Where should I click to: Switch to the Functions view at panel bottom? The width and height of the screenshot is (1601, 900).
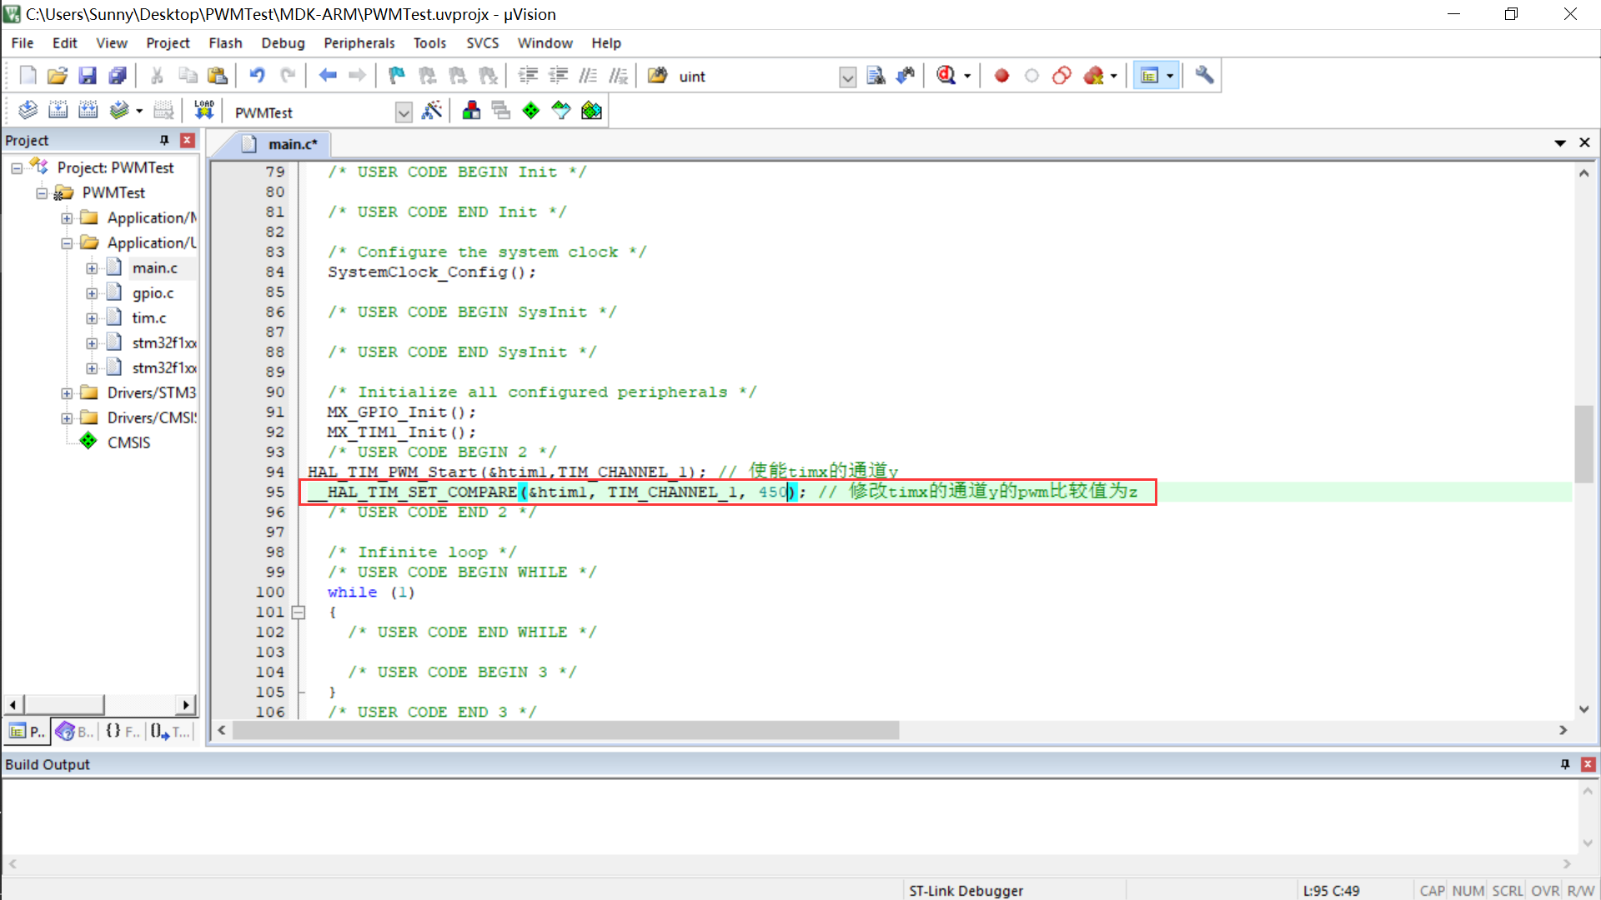coord(122,731)
